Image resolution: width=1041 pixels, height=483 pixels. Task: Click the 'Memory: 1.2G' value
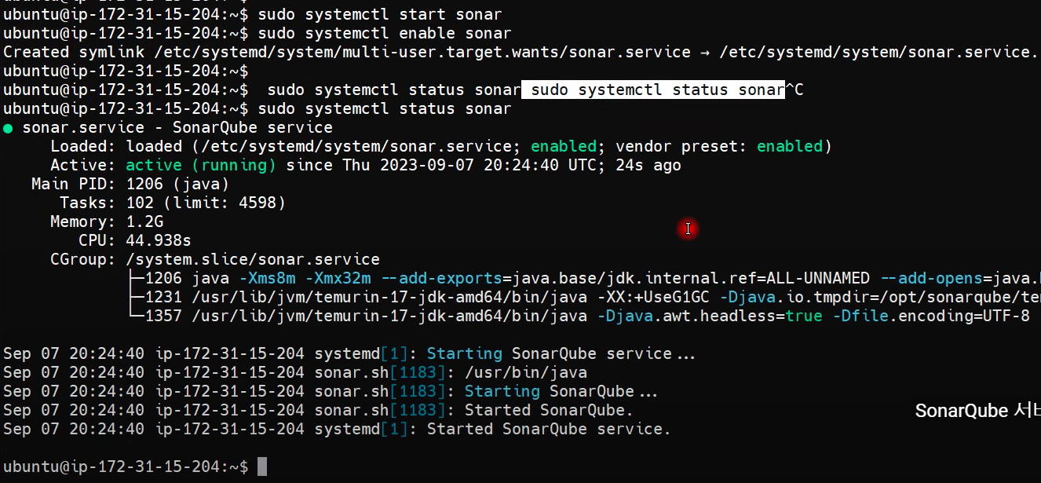pos(144,221)
